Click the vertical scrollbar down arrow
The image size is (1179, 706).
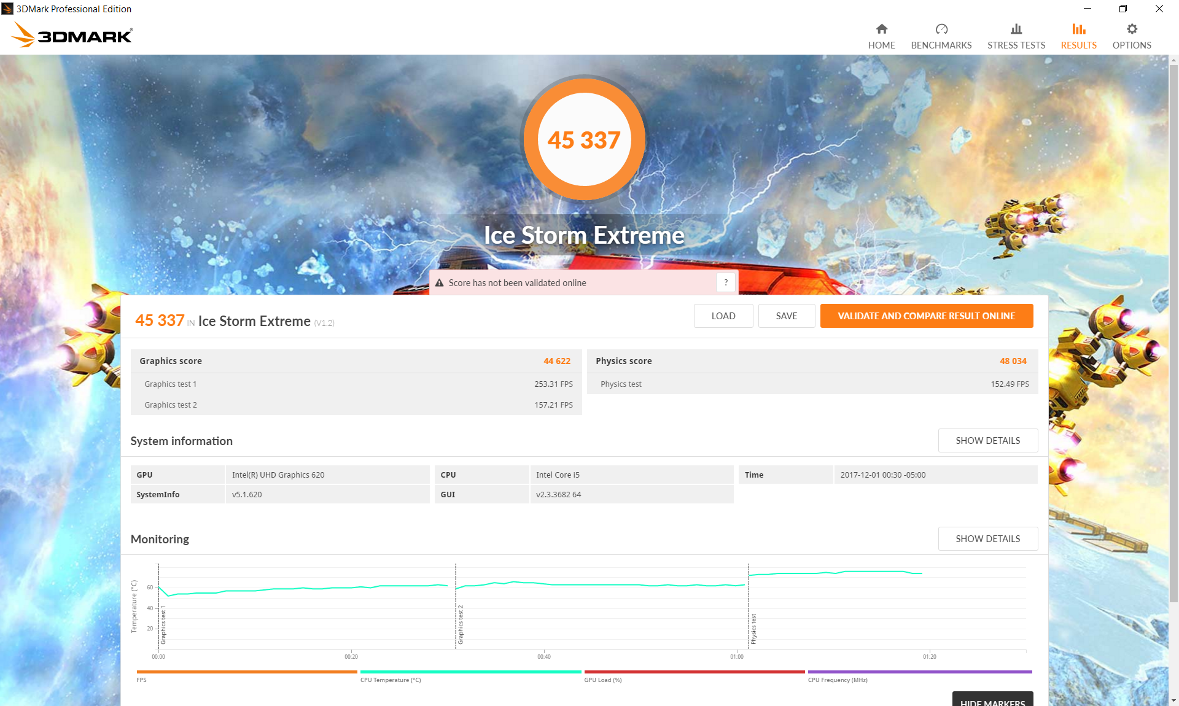click(x=1173, y=700)
